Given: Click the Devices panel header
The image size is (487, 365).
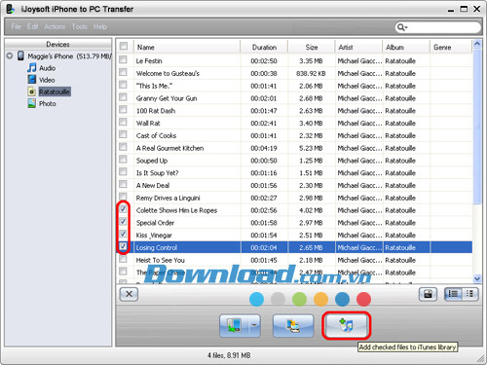Looking at the screenshot, I should [x=57, y=44].
